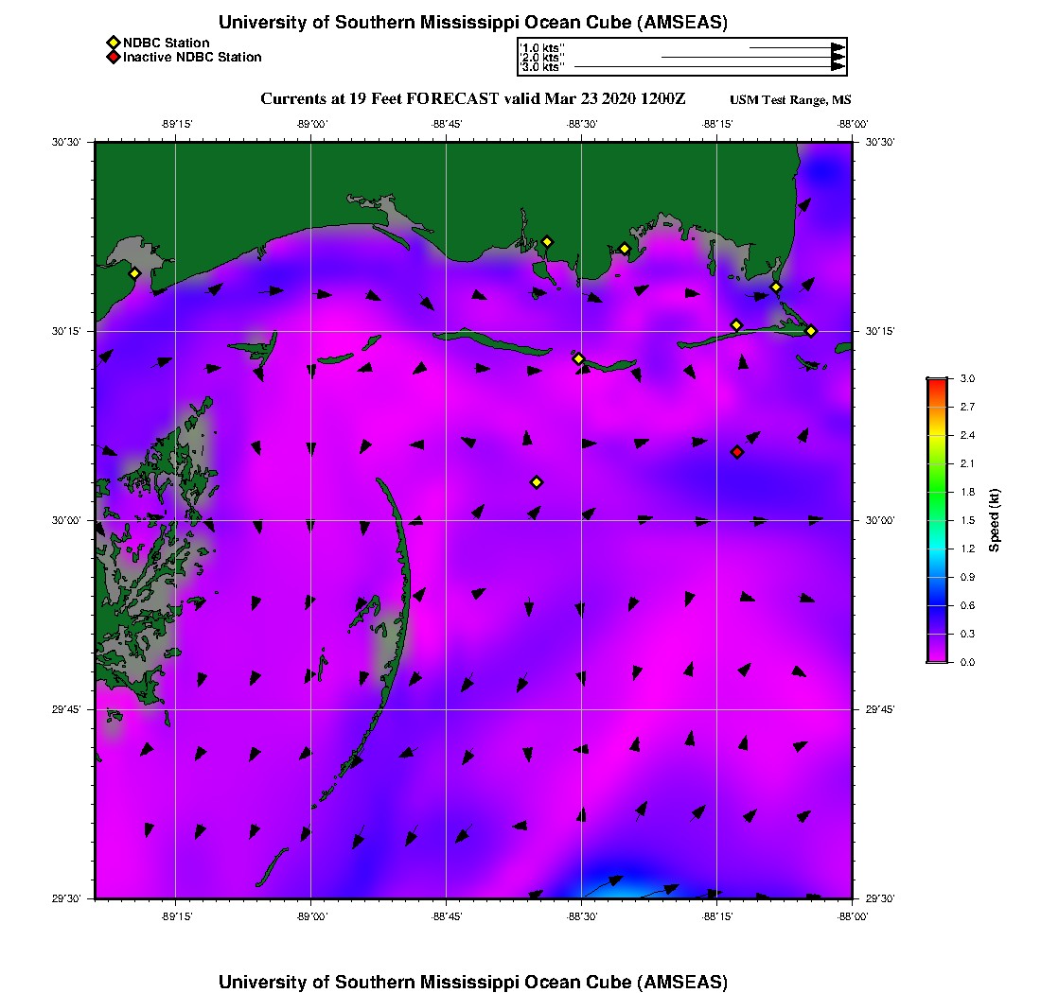Select the red inactive station marker on map
The height and width of the screenshot is (993, 1041).
click(737, 452)
